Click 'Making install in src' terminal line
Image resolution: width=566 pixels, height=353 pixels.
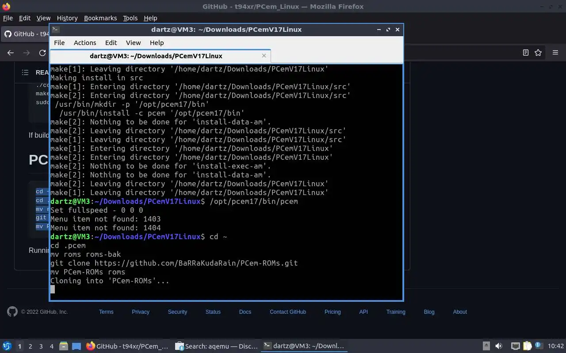click(x=96, y=78)
